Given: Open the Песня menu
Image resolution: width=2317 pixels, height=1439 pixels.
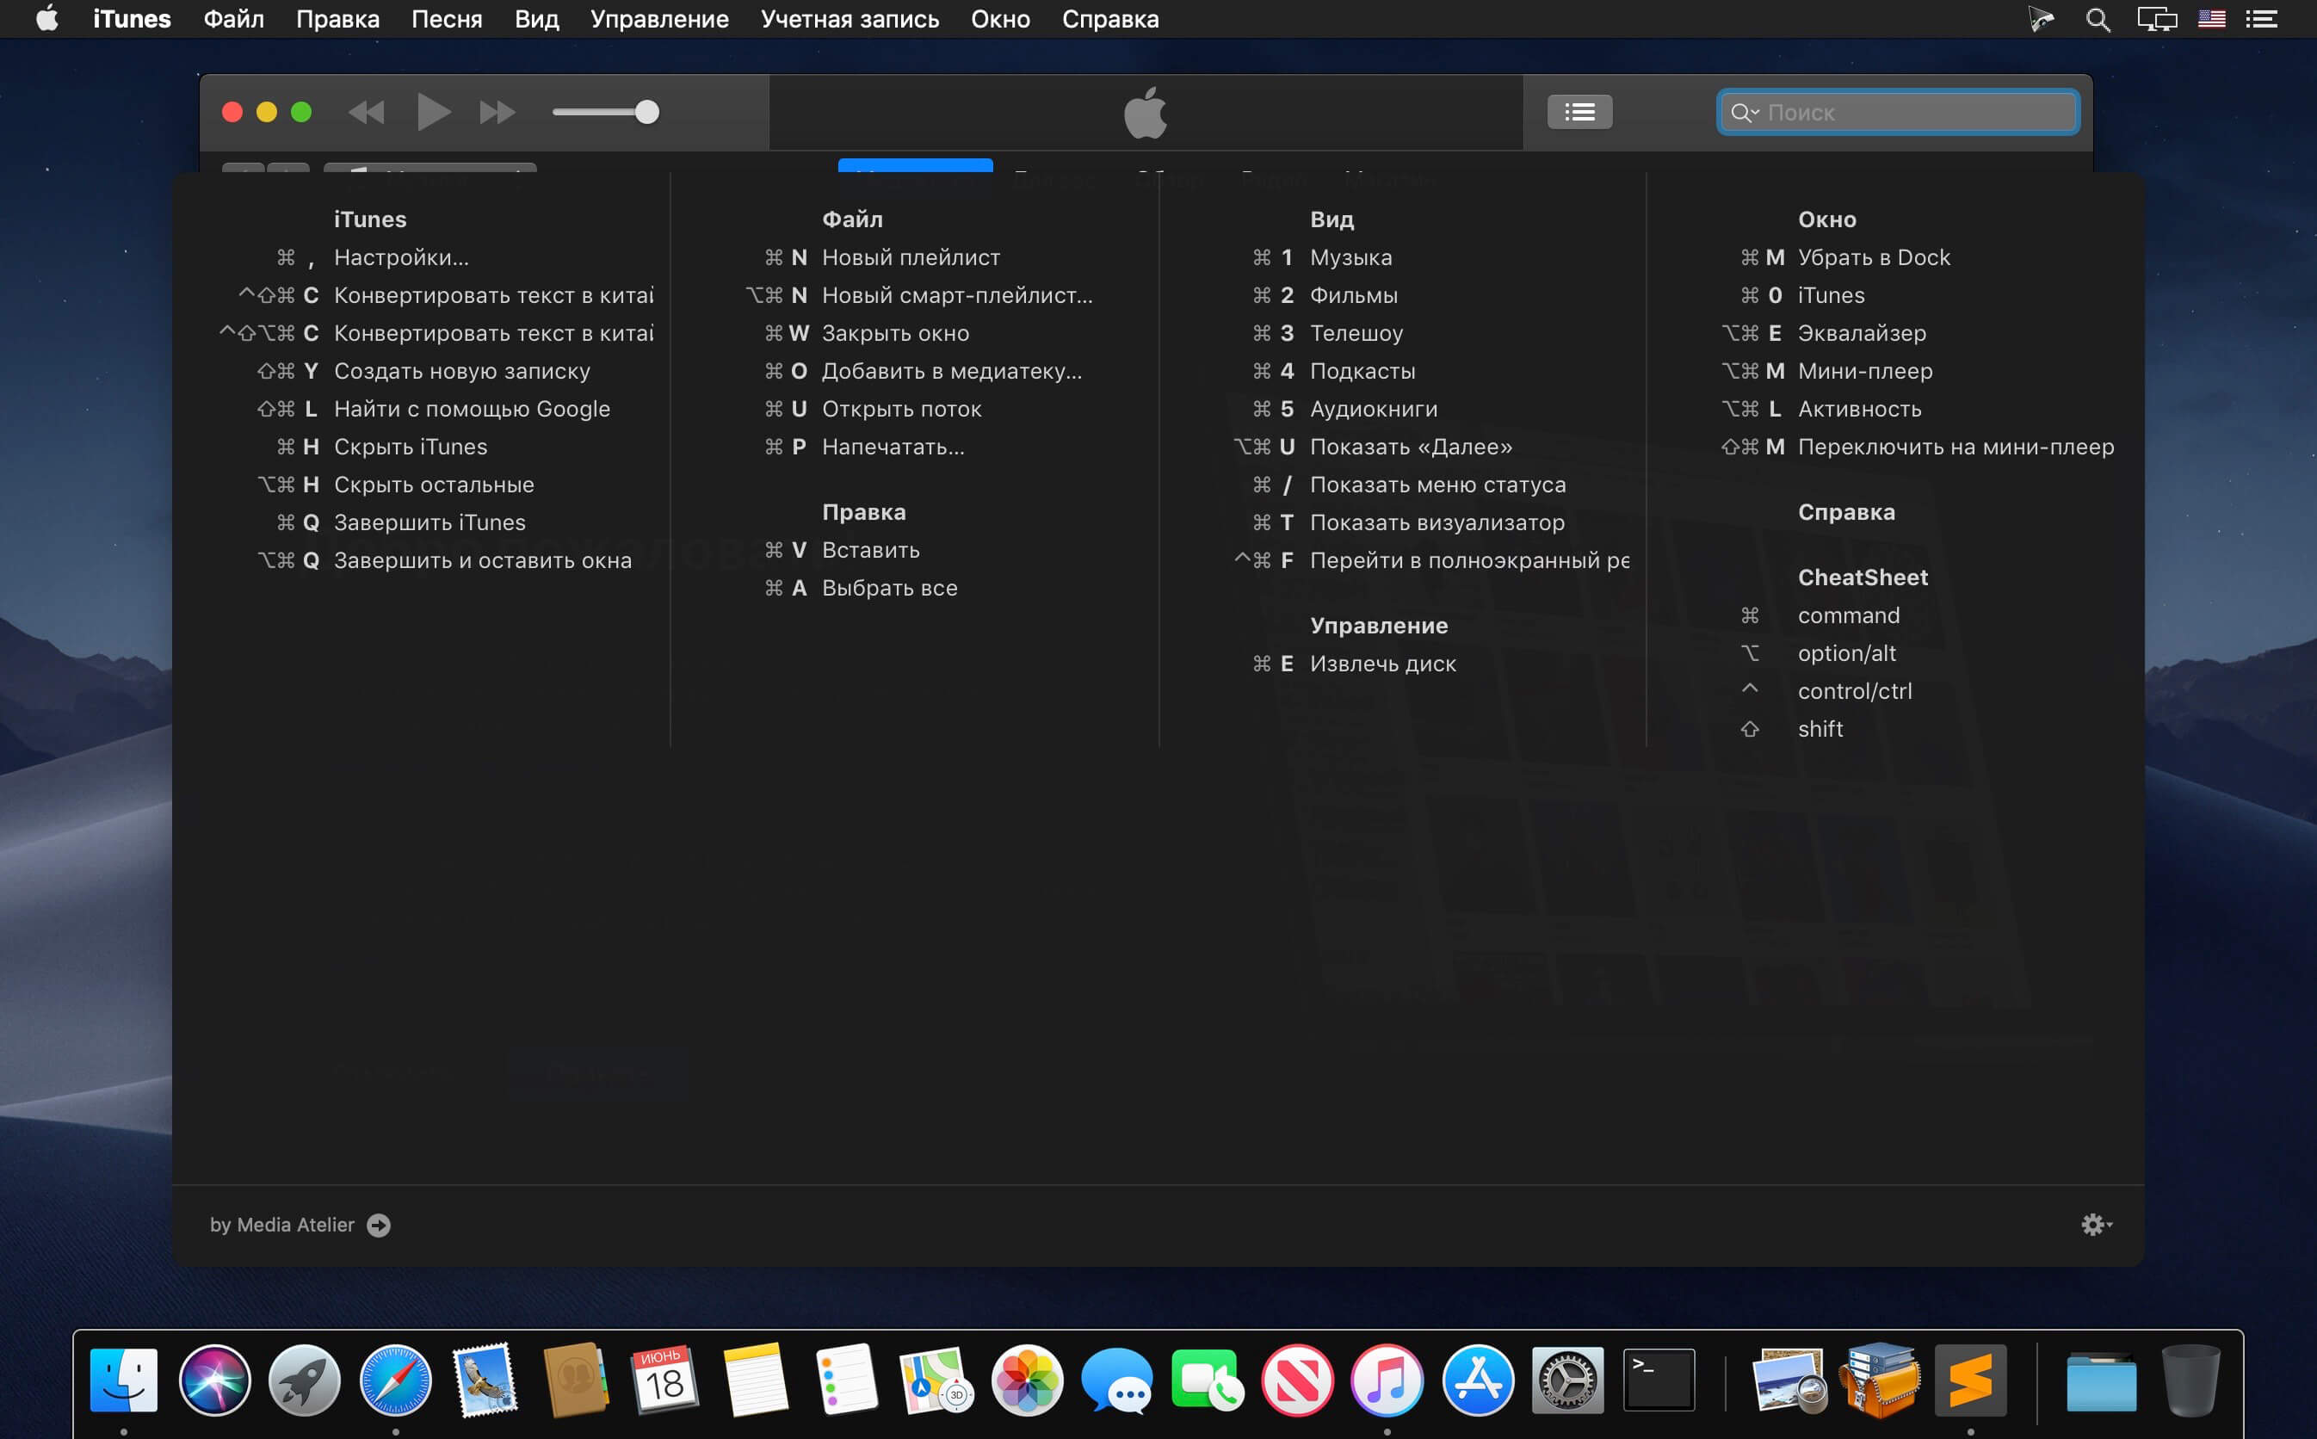Looking at the screenshot, I should pyautogui.click(x=448, y=19).
